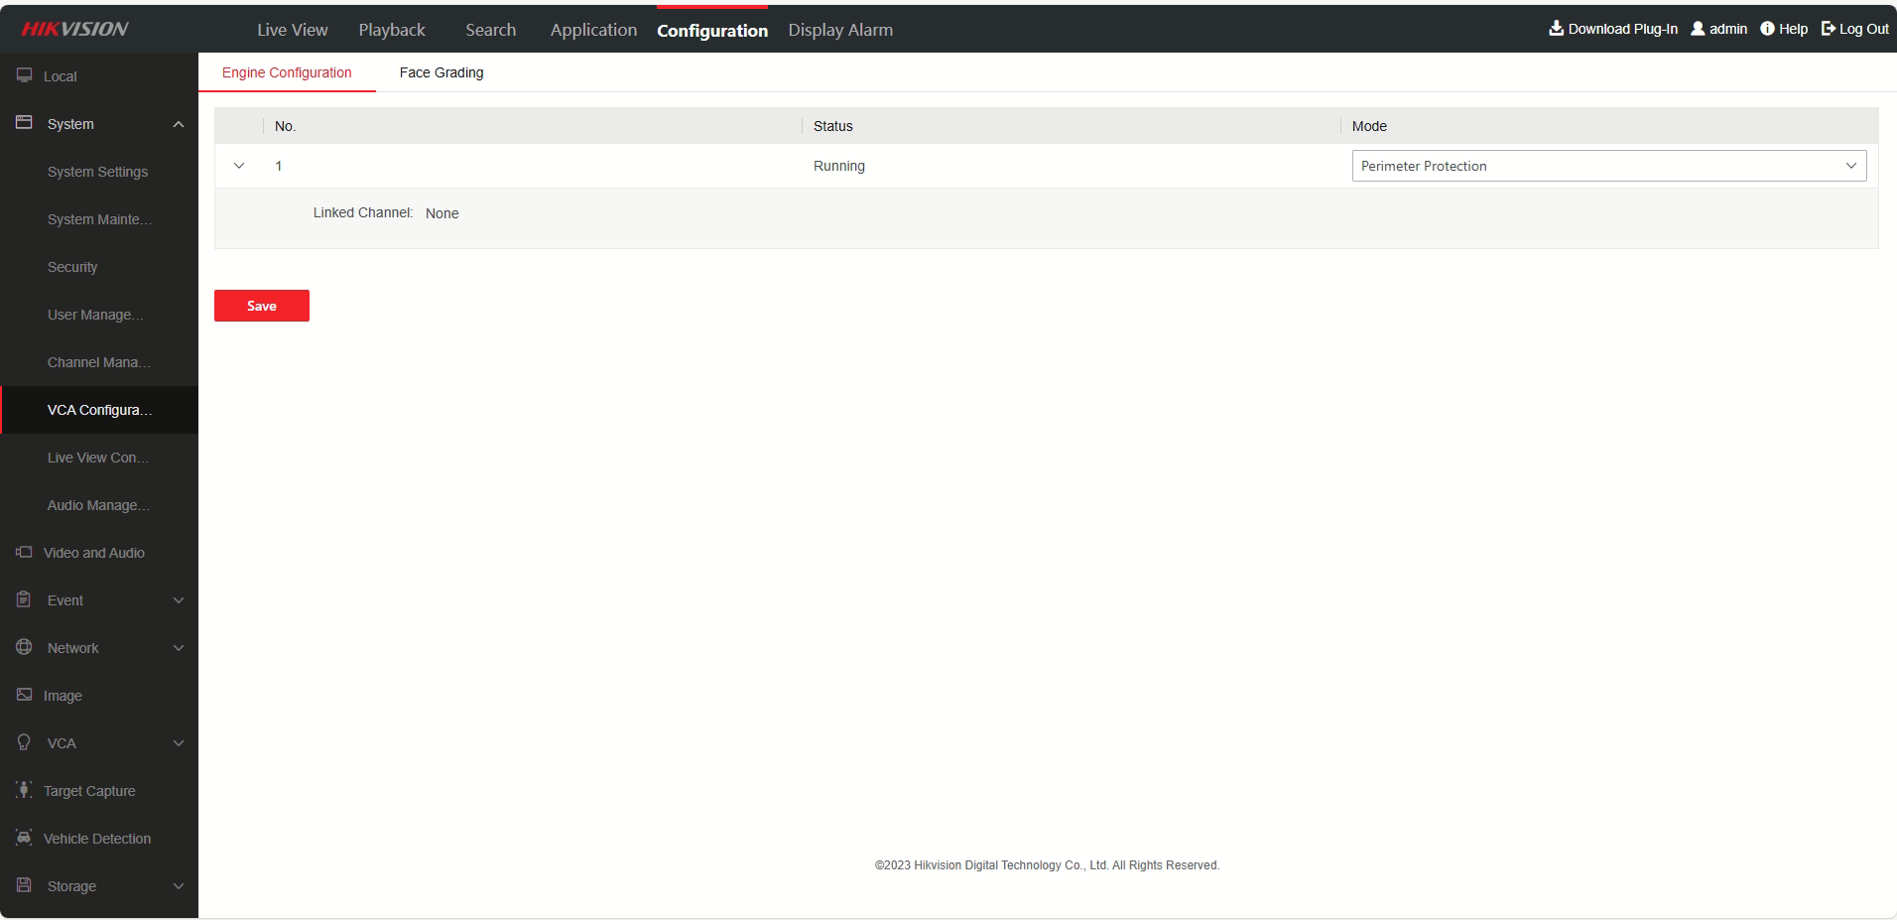Image resolution: width=1897 pixels, height=920 pixels.
Task: Click the Target Capture icon
Action: [x=24, y=791]
